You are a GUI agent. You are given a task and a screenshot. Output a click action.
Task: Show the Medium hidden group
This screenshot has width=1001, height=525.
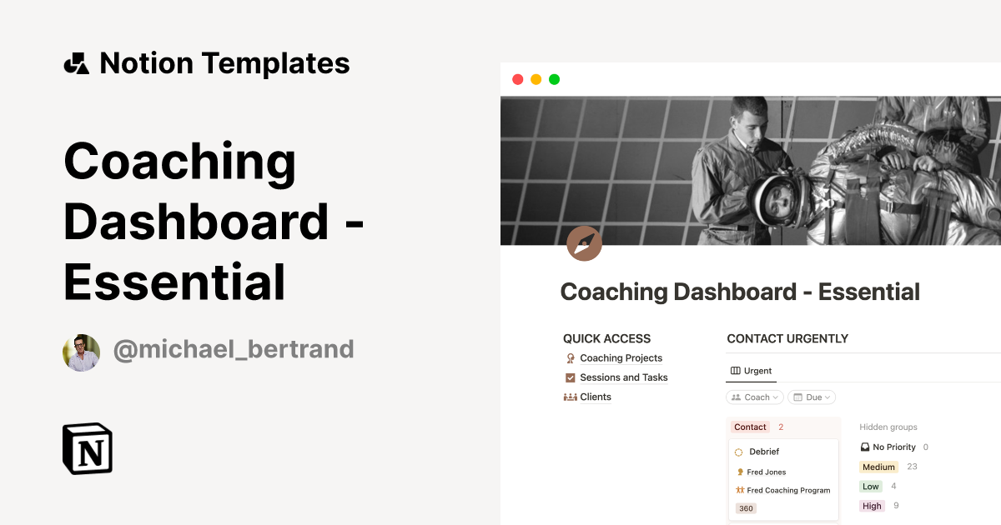pyautogui.click(x=878, y=467)
